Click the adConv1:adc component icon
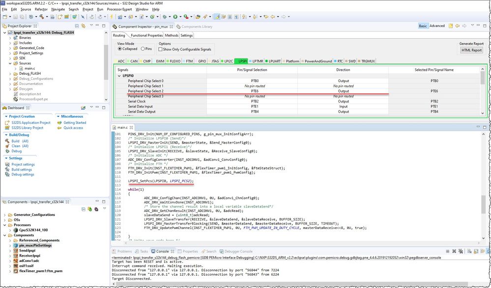 pos(16,261)
